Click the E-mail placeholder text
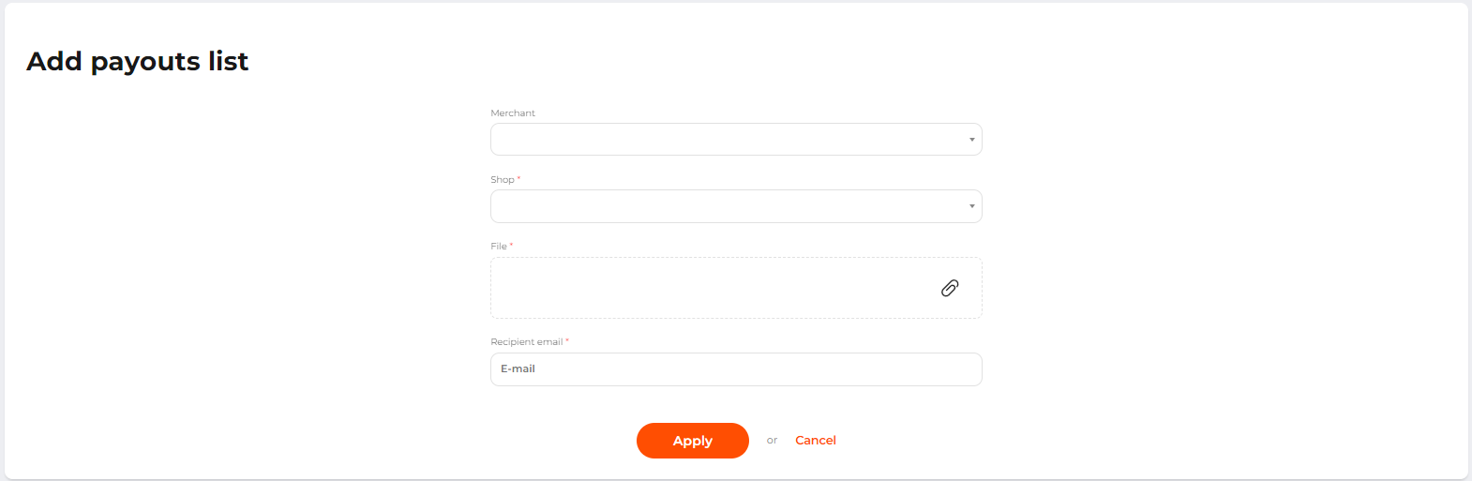 518,369
